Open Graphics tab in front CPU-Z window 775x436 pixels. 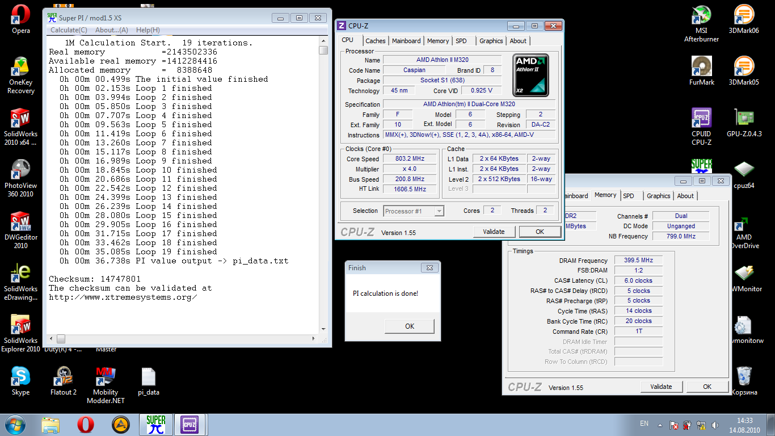[x=491, y=41]
